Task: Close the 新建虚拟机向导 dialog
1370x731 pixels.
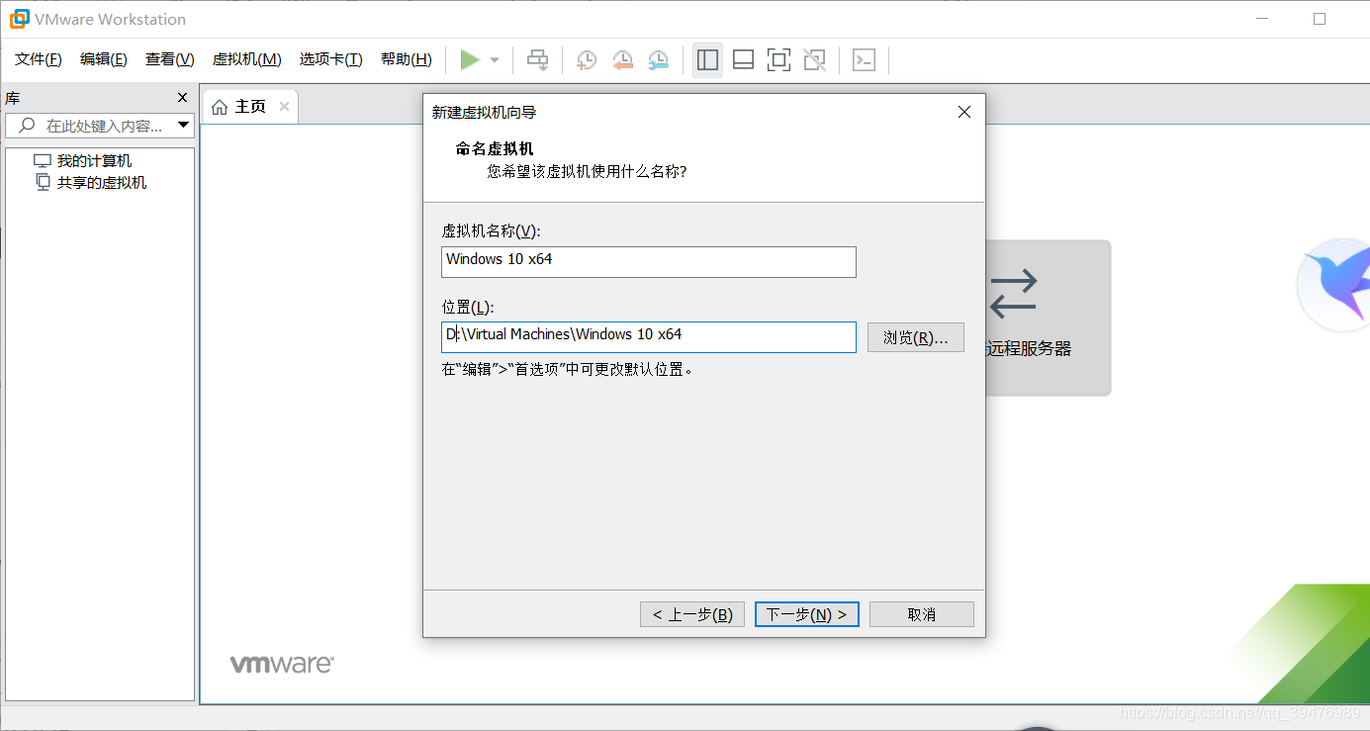Action: 965,113
